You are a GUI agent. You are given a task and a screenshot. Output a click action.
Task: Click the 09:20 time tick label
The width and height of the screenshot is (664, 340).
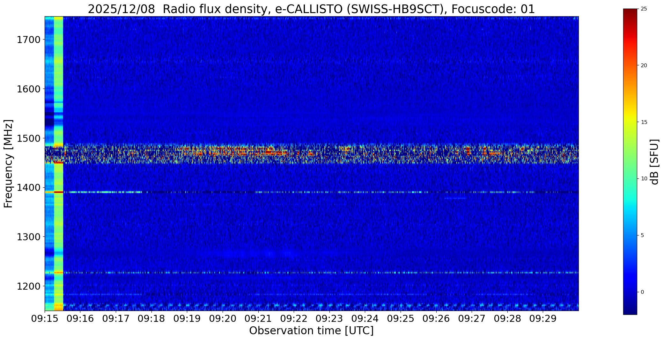point(223,319)
